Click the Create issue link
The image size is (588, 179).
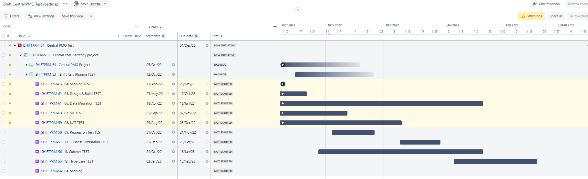click(129, 36)
